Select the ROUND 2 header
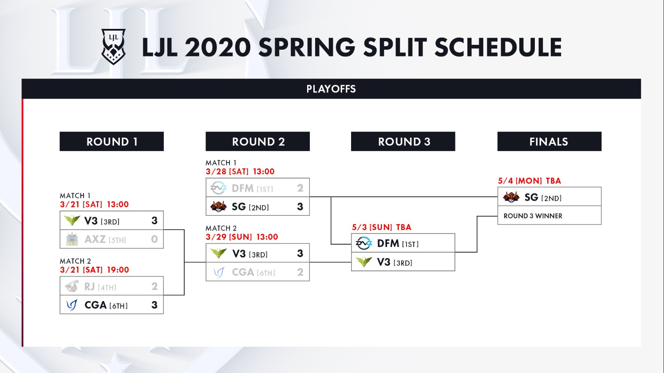Screen dimensions: 664x373 click(258, 142)
